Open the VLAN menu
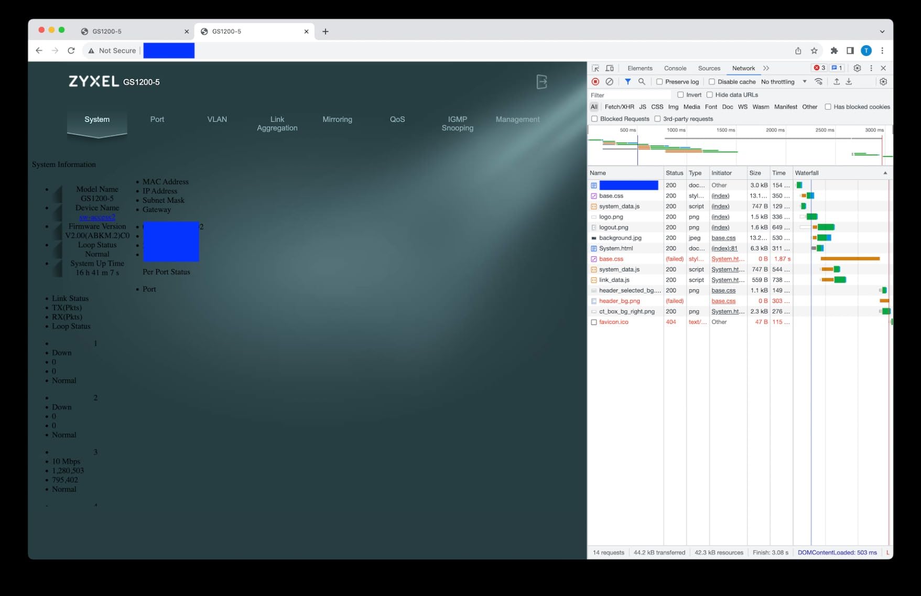The height and width of the screenshot is (596, 921). click(x=217, y=120)
